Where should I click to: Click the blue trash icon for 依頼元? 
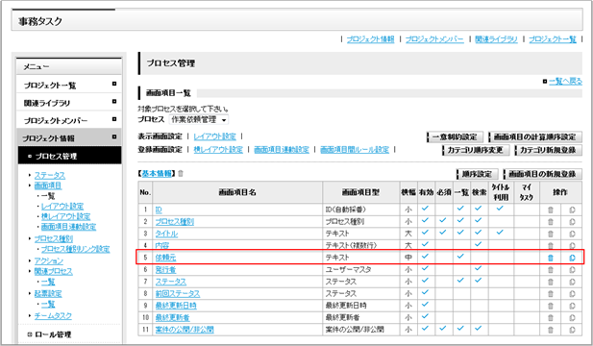[x=551, y=258]
